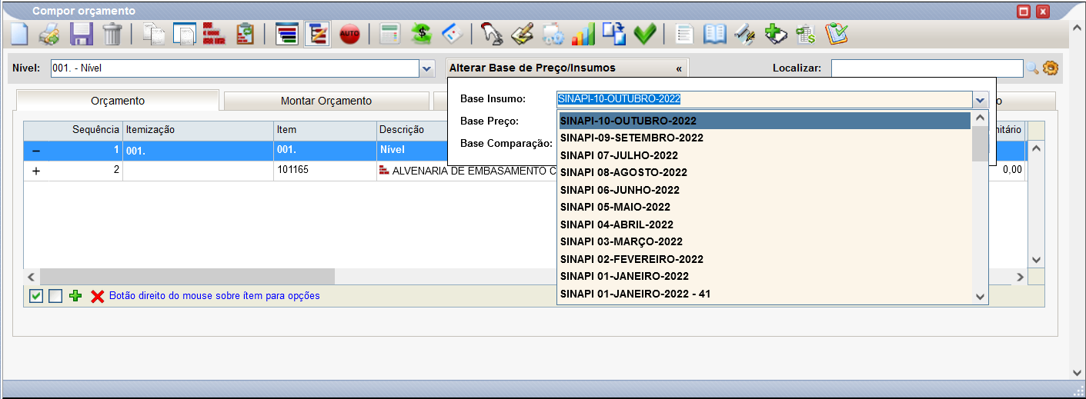
Task: Click the hand stamp icon
Action: [x=491, y=34]
